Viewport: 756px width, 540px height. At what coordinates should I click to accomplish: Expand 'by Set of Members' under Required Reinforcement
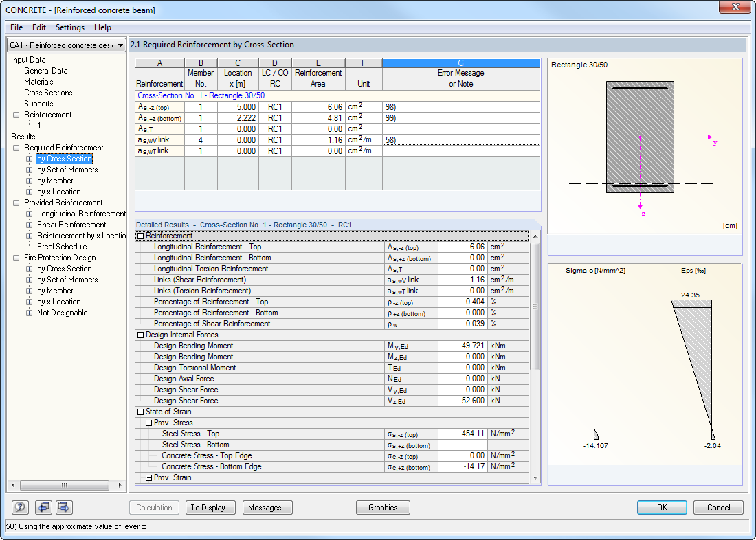pos(30,170)
